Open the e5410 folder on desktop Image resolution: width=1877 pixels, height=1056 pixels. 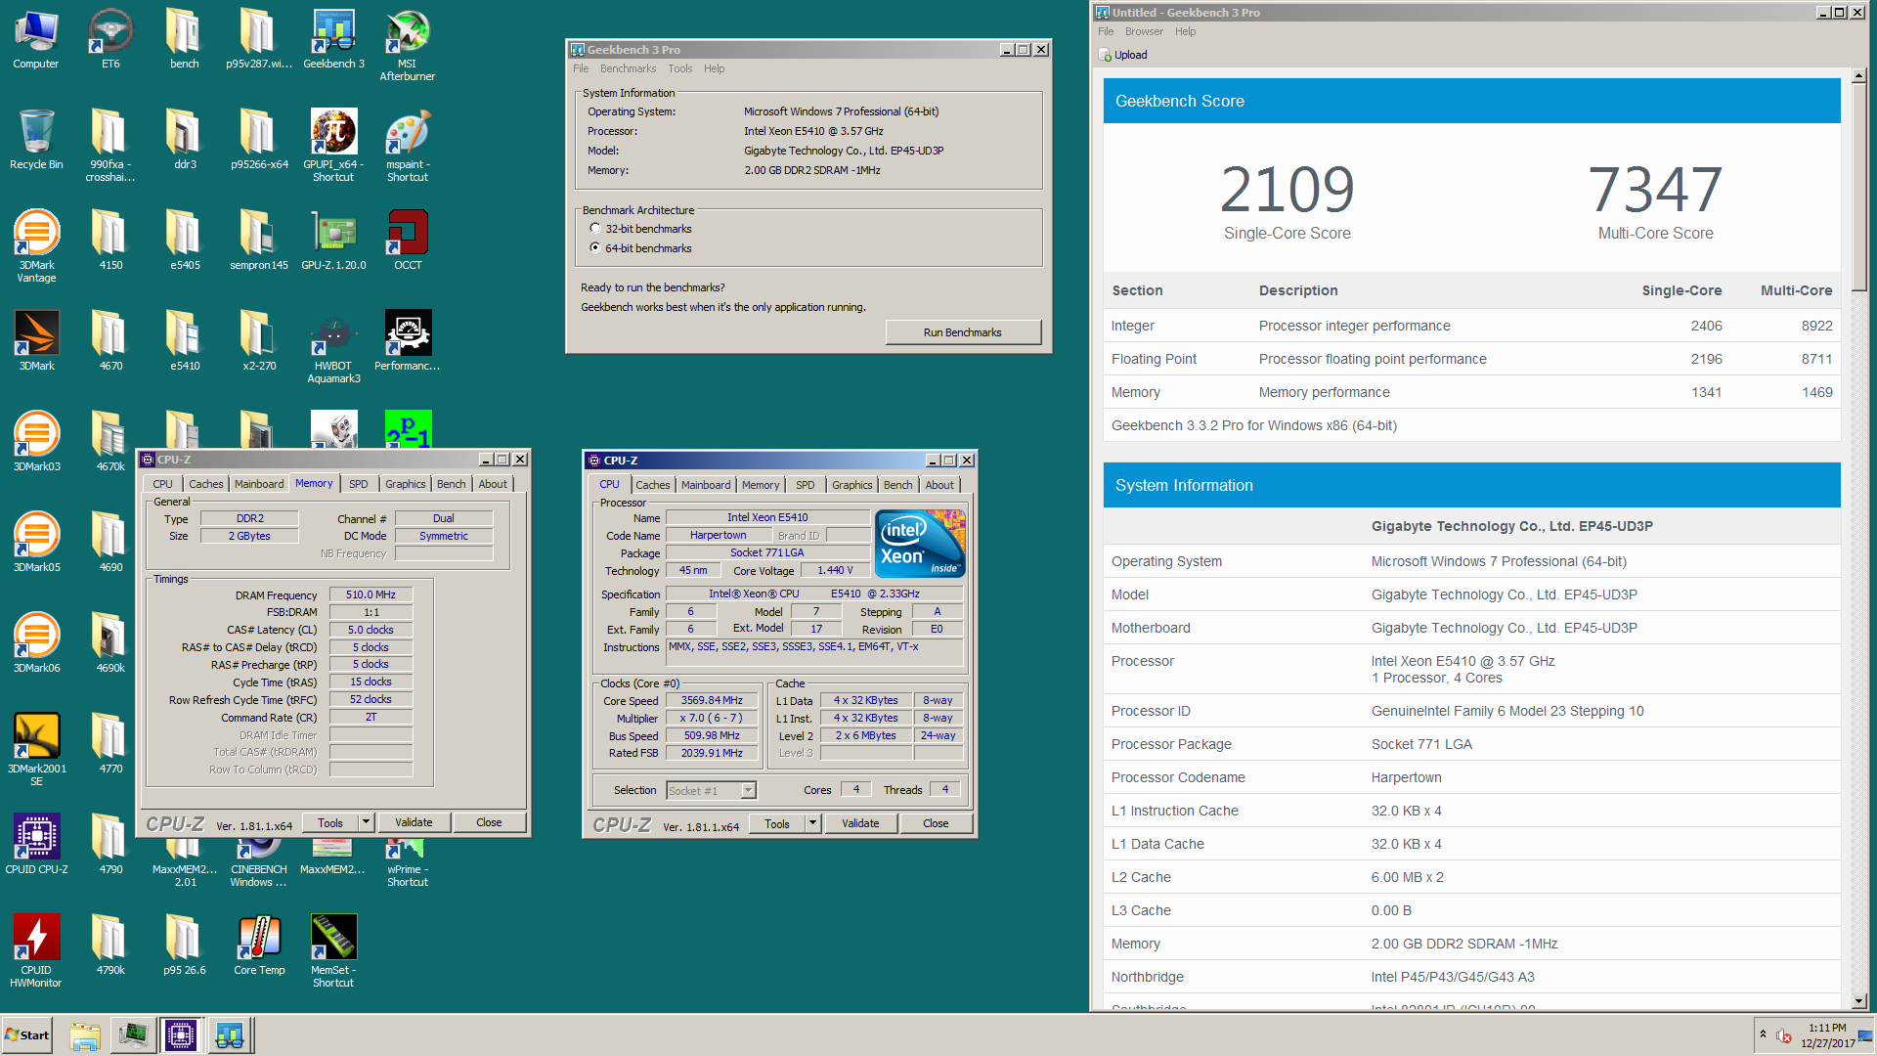pyautogui.click(x=185, y=341)
